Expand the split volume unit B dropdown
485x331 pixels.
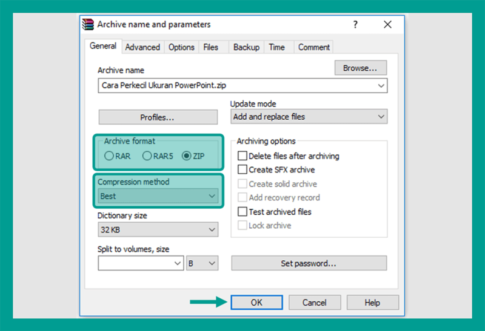pos(202,263)
